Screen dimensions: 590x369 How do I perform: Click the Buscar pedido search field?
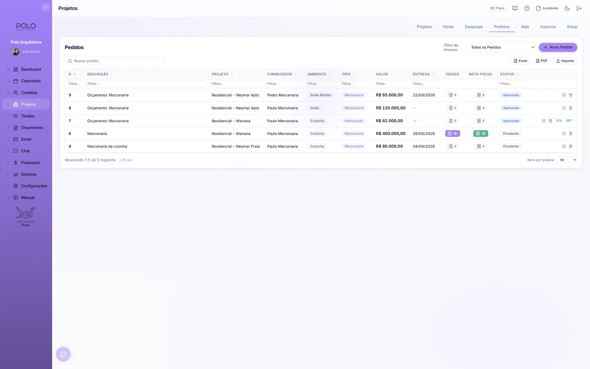point(114,61)
